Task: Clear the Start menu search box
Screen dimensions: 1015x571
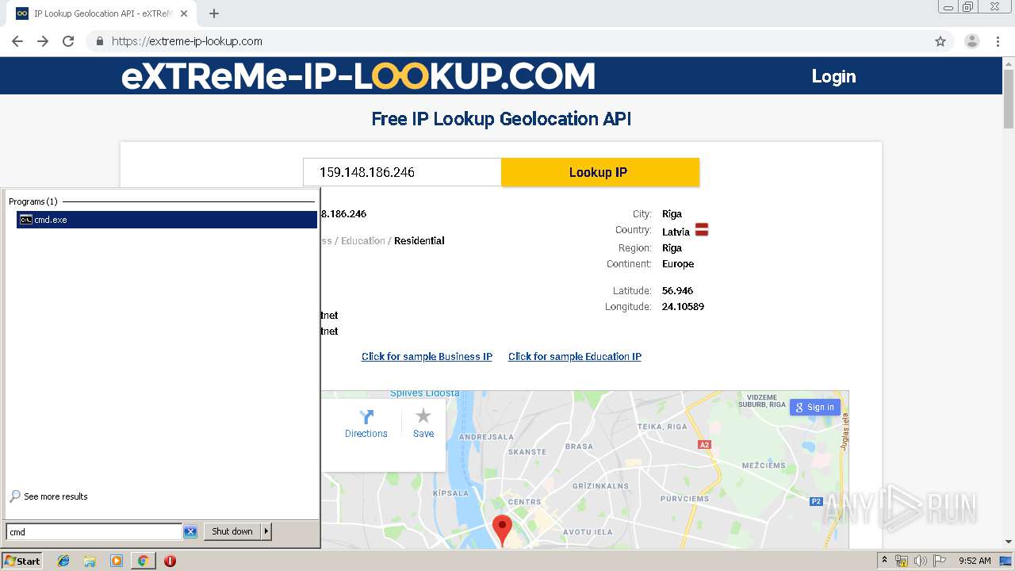Action: click(x=190, y=531)
